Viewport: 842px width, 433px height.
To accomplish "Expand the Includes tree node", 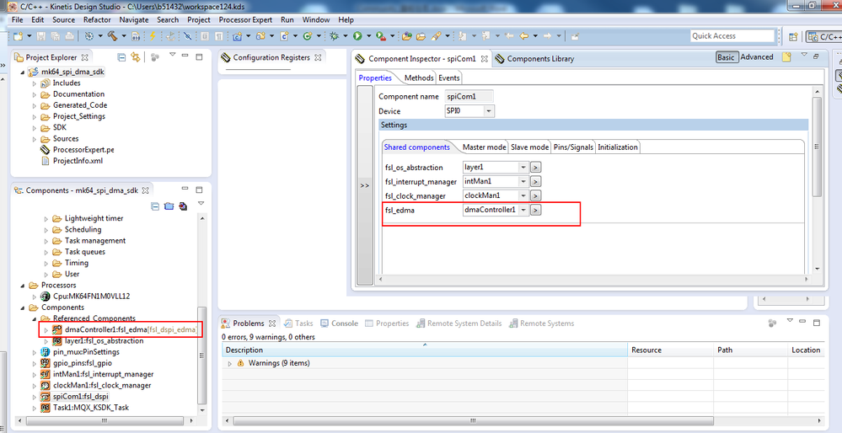I will coord(35,83).
